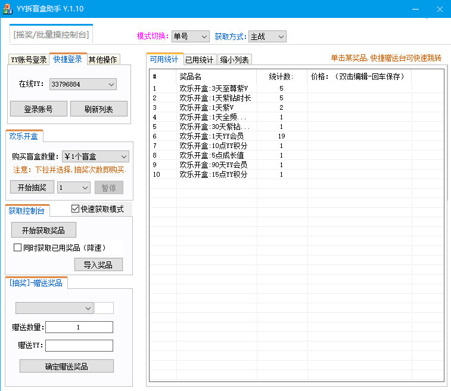Click 确定赠送奖品 button
451x391 pixels.
(x=67, y=366)
